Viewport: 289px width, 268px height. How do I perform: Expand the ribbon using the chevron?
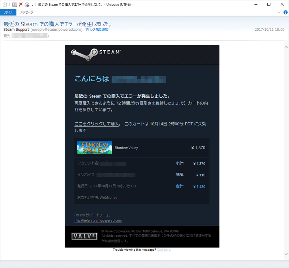click(x=279, y=12)
